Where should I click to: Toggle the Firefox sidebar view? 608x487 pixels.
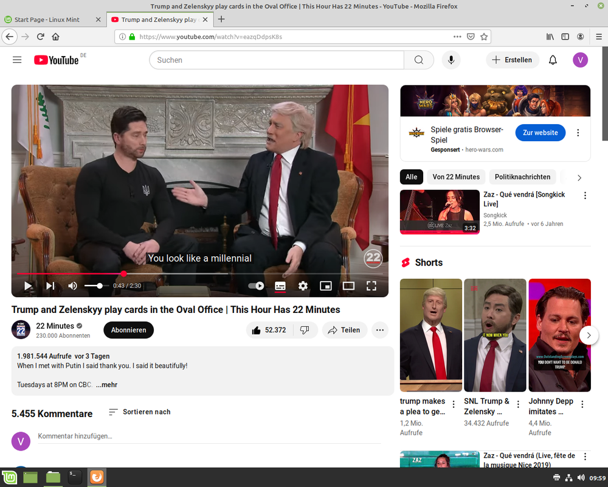click(x=565, y=37)
